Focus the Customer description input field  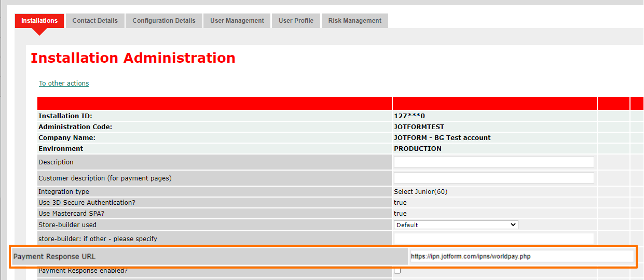click(494, 178)
